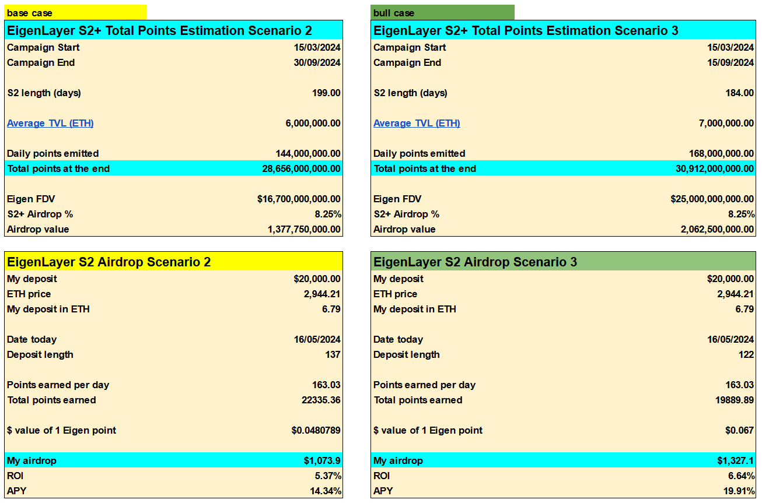Click Airdrop value 1,377,750,000.00

(x=304, y=229)
